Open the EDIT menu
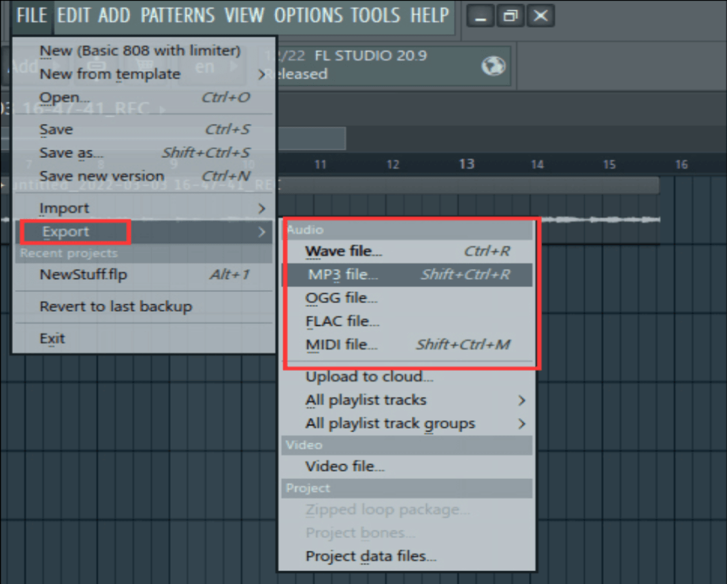727x584 pixels. pos(74,15)
